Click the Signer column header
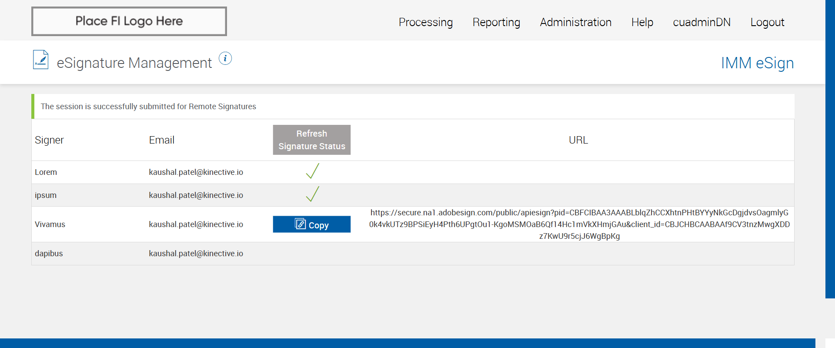 tap(49, 140)
